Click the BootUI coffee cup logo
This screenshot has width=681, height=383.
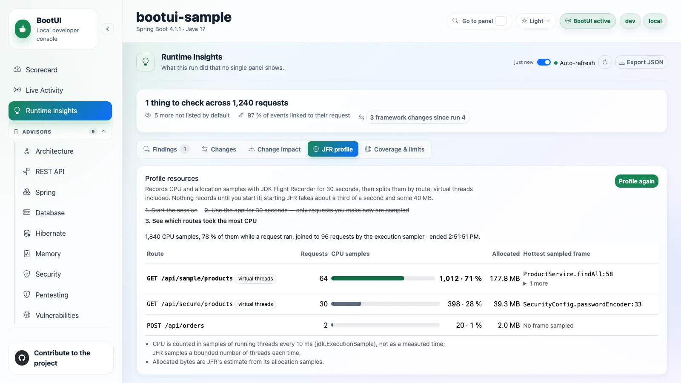[x=23, y=29]
